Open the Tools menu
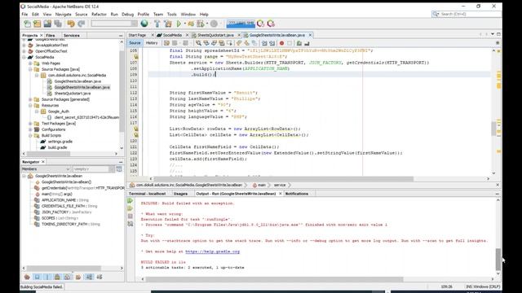 tap(172, 15)
